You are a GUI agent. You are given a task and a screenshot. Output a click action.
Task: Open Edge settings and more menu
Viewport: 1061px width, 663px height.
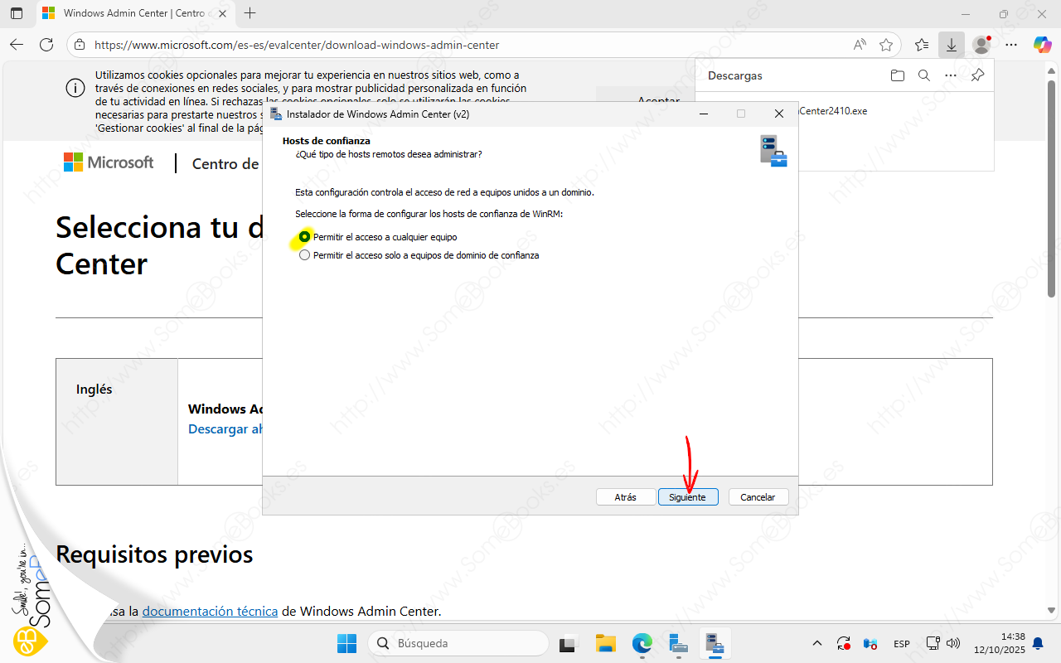[1010, 45]
